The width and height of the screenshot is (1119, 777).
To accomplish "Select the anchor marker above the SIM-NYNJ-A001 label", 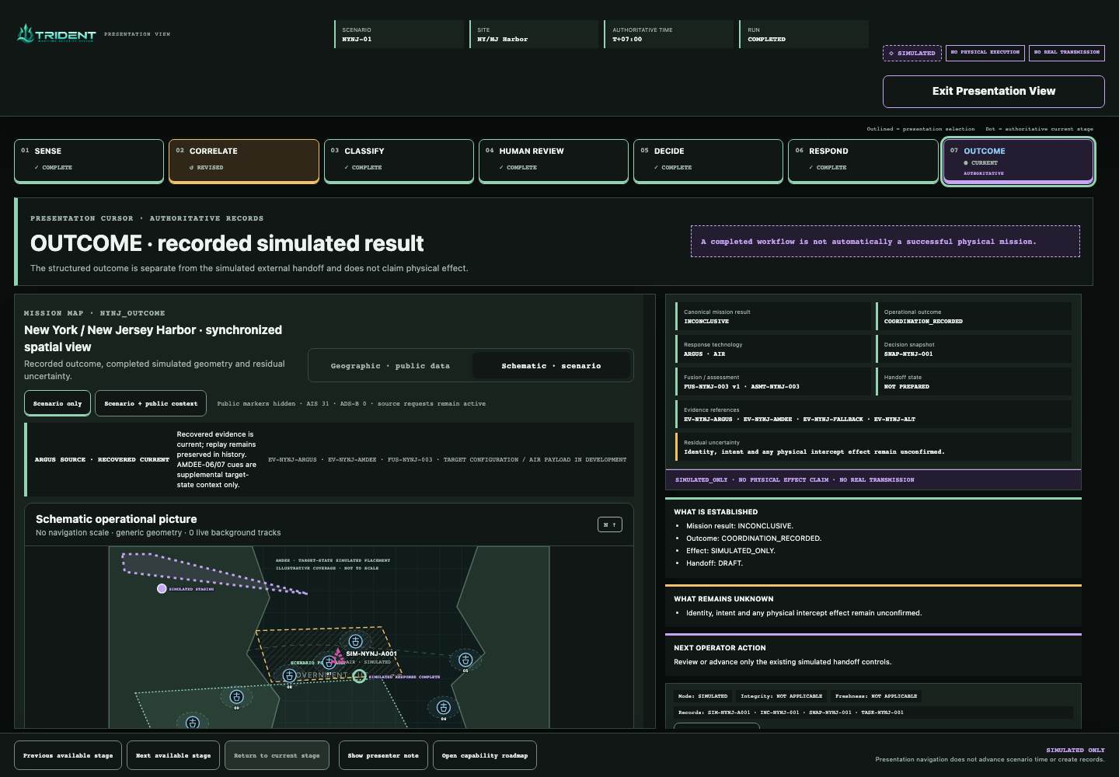I will tap(356, 642).
